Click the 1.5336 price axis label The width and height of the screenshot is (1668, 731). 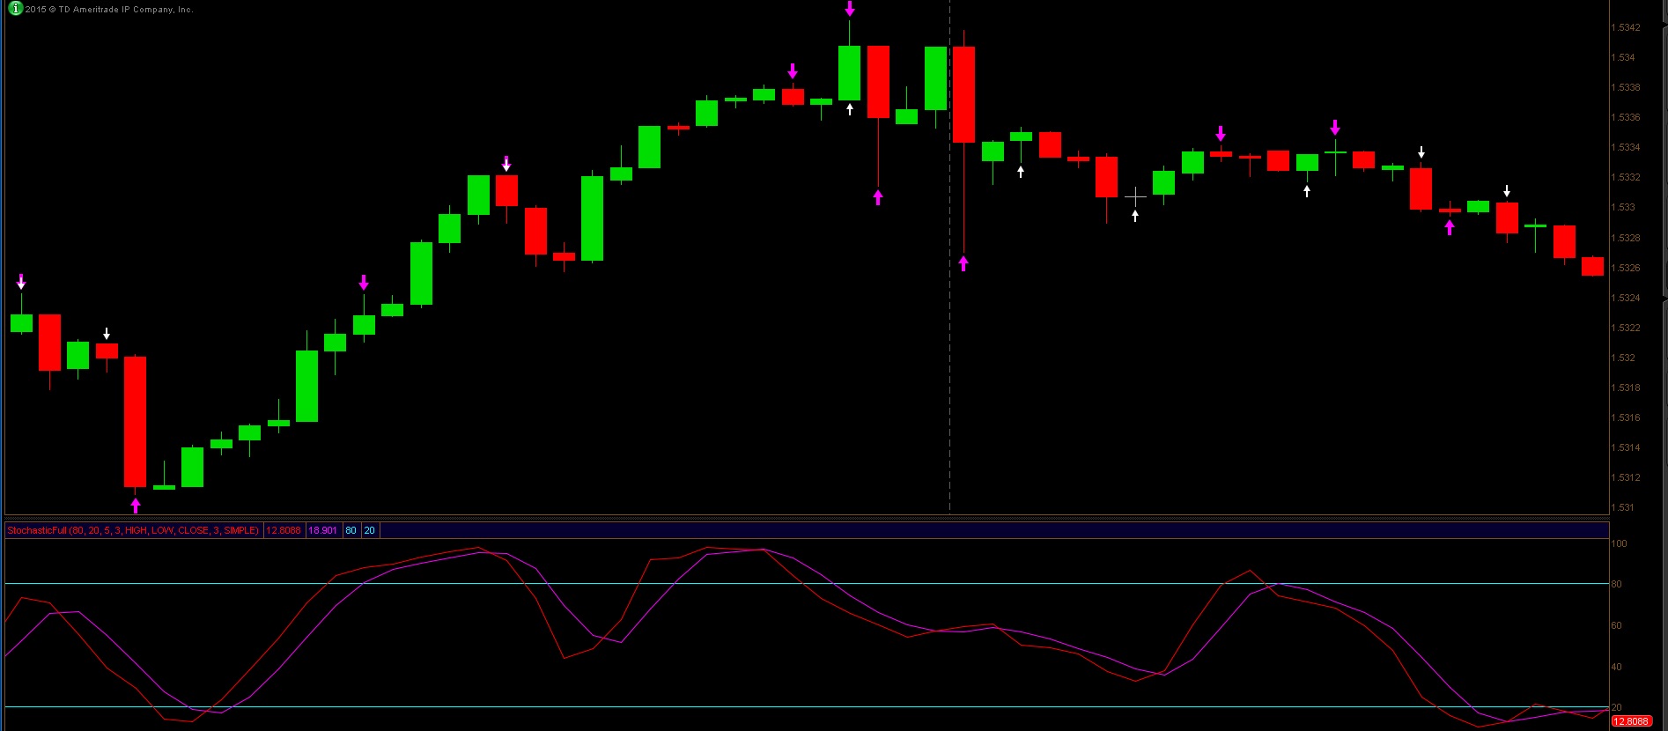coord(1625,117)
